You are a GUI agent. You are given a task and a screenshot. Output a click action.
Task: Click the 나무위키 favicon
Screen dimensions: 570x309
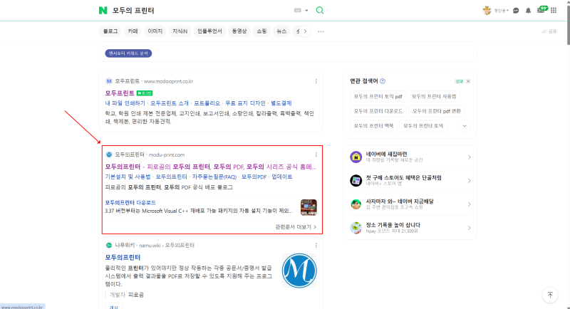pos(109,246)
